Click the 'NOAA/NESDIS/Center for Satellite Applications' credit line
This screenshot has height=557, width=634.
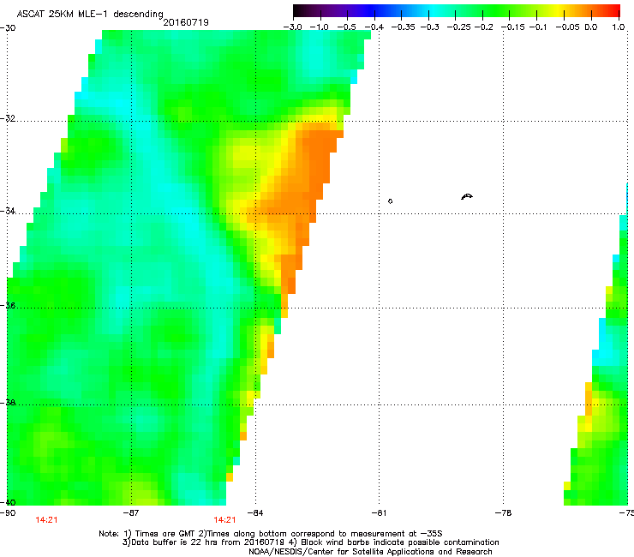[370, 552]
